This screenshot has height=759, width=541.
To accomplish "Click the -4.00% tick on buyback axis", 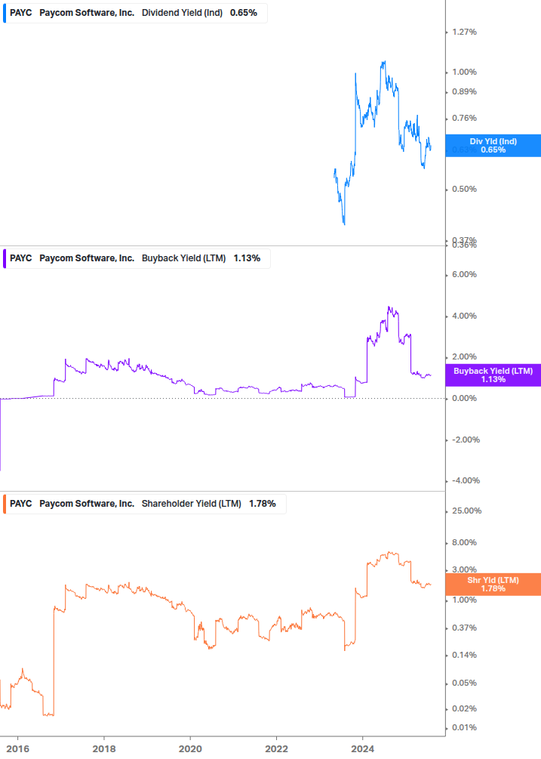I will point(466,480).
